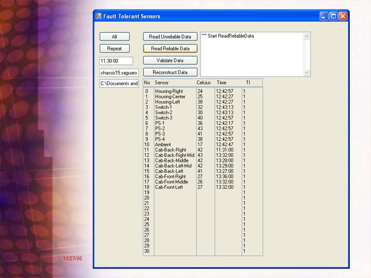371x278 pixels.
Task: Click the Validate Data button
Action: 170,60
